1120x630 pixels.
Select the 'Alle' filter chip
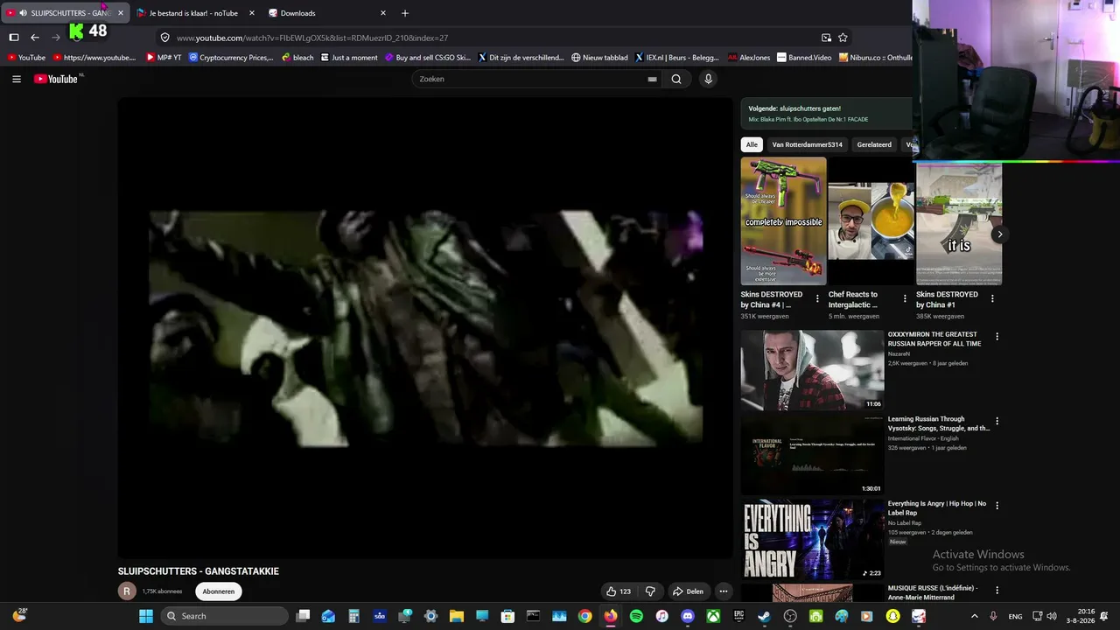point(752,144)
